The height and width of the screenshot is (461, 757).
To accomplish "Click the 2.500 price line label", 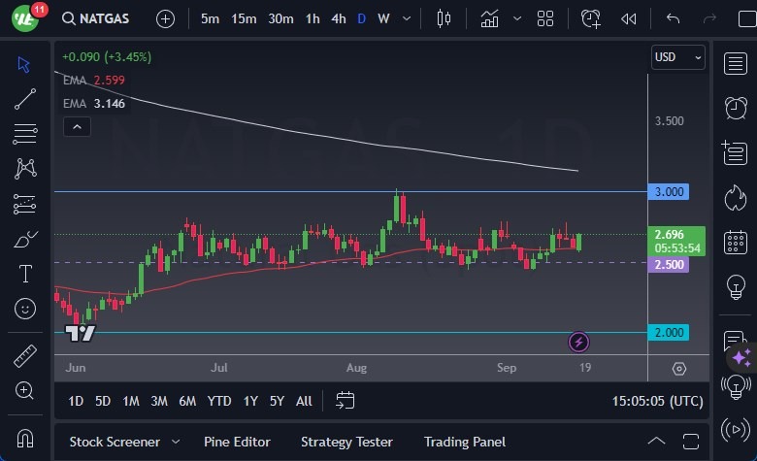I will coord(669,265).
